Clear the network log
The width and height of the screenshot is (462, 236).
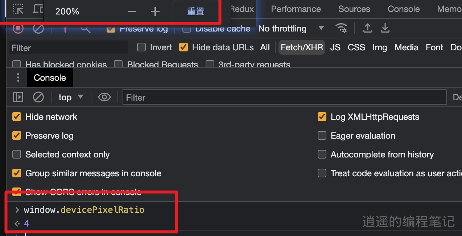tap(38, 28)
